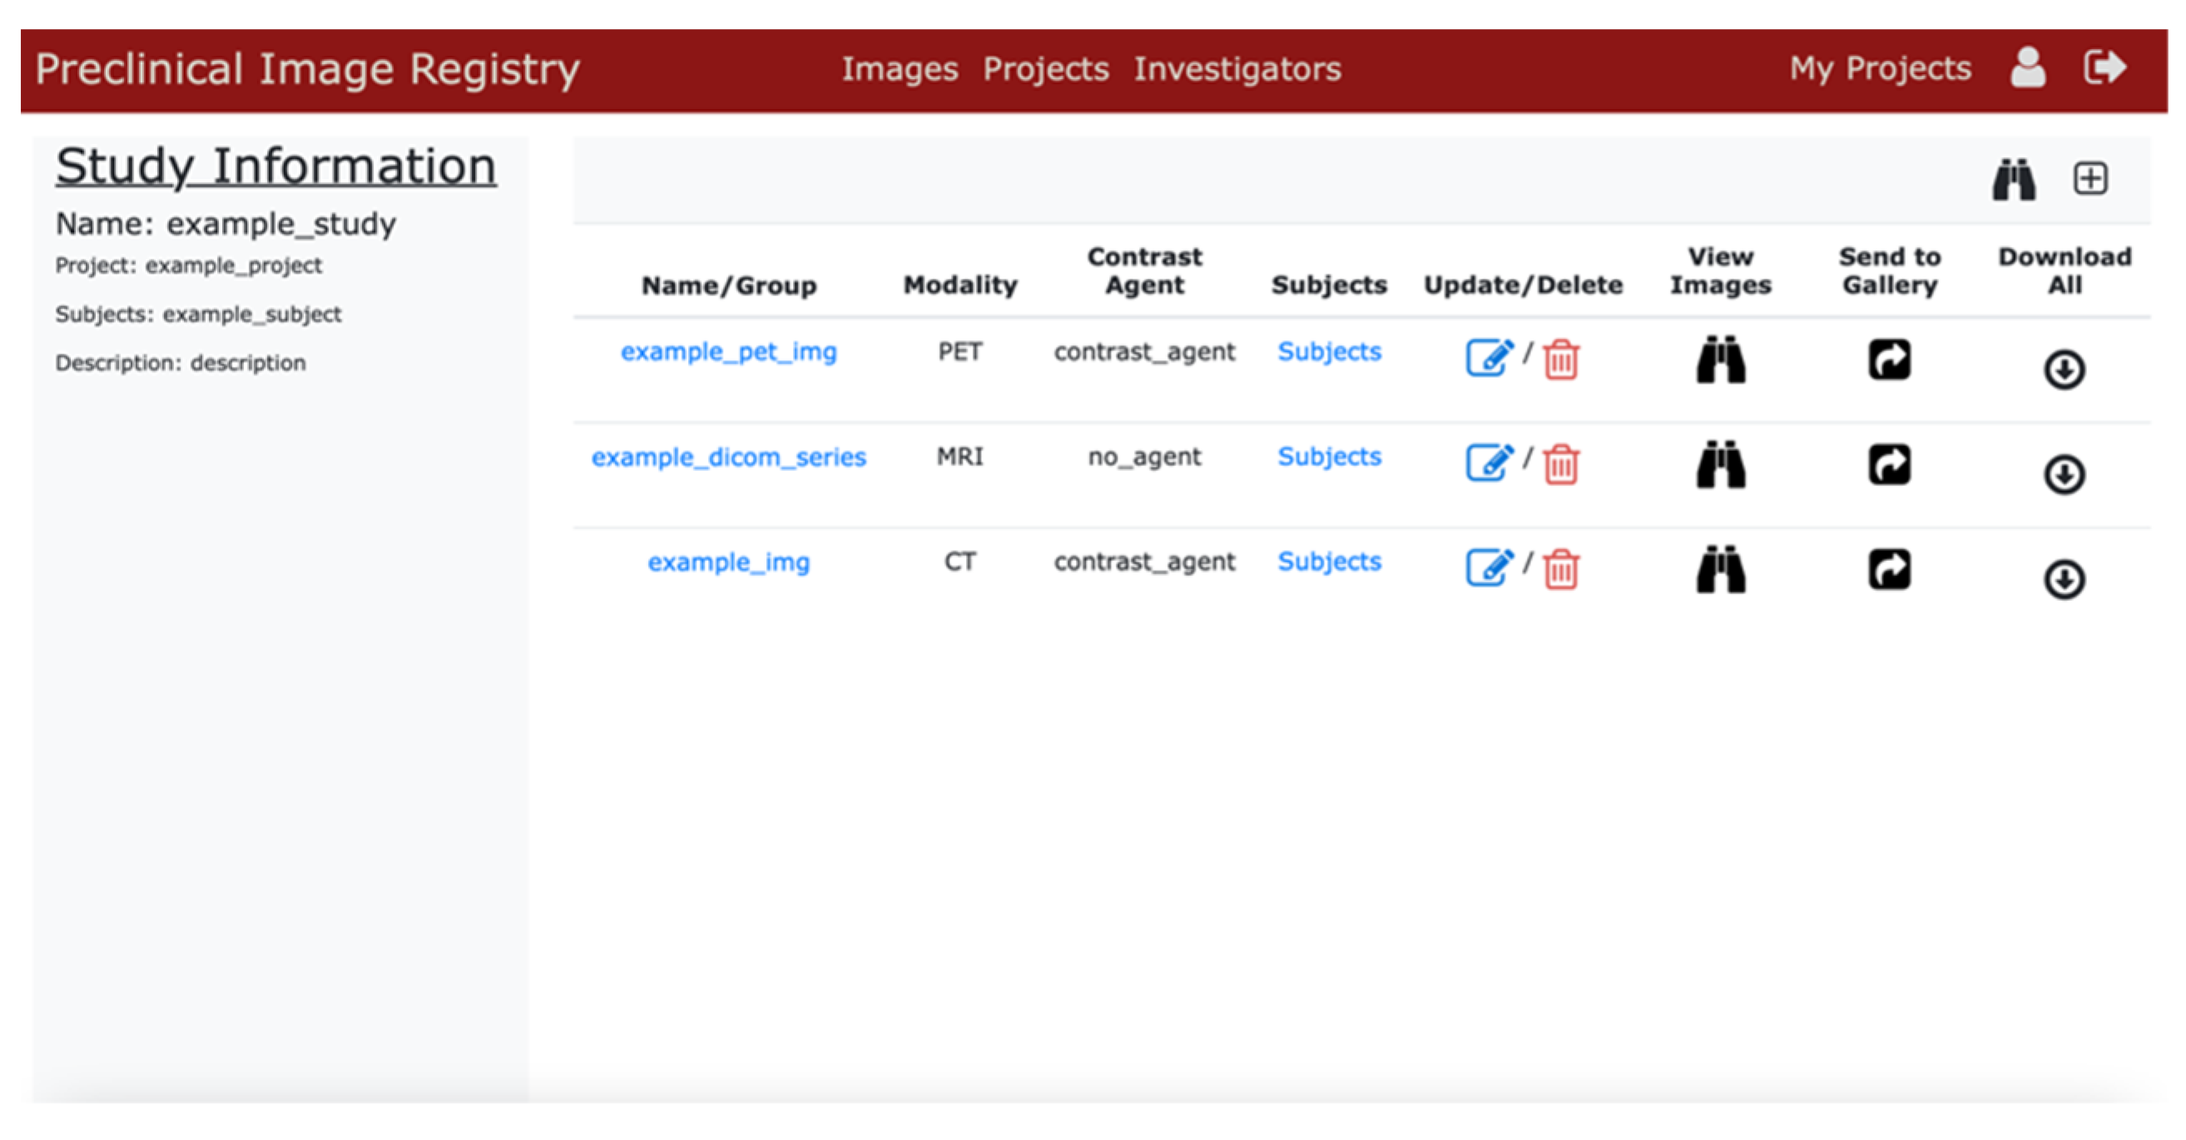Open the Investigators page

coord(1237,69)
